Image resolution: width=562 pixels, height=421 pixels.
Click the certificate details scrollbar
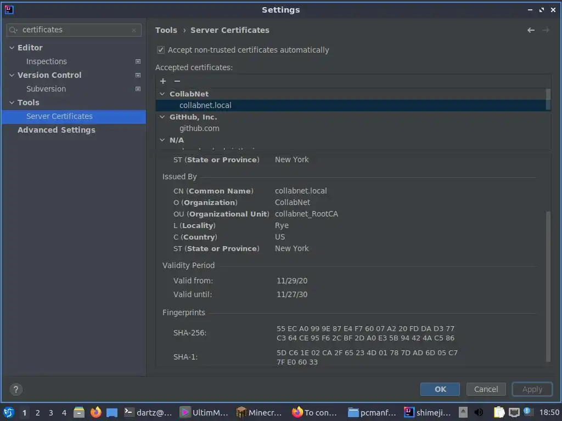(x=548, y=286)
